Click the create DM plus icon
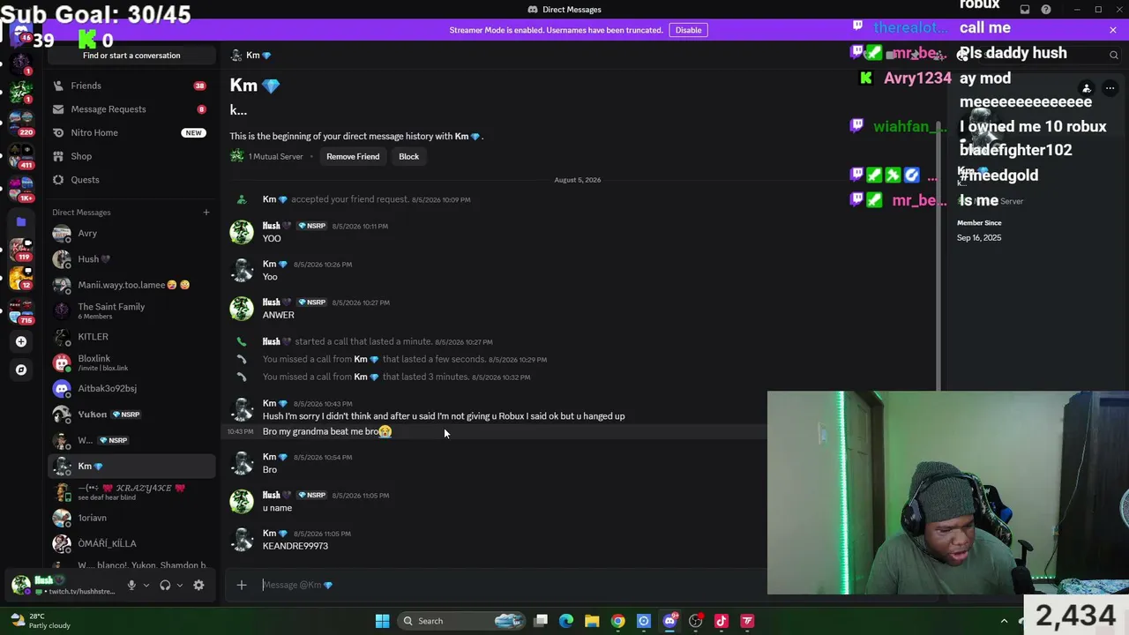Viewport: 1129px width, 635px height. click(x=206, y=212)
